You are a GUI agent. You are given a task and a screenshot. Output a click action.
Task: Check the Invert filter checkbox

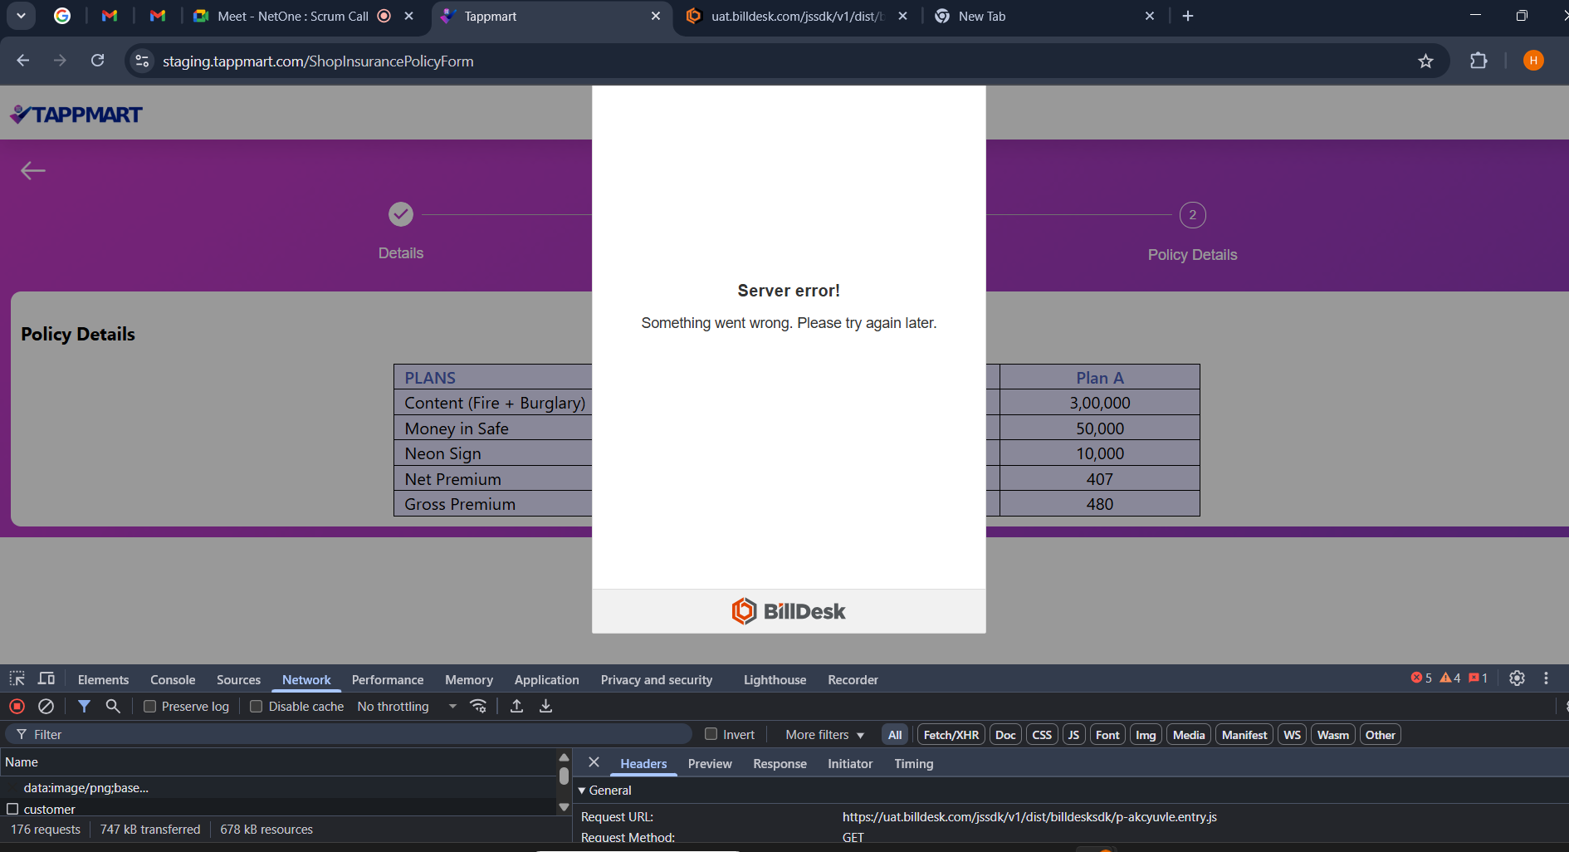[x=711, y=734]
